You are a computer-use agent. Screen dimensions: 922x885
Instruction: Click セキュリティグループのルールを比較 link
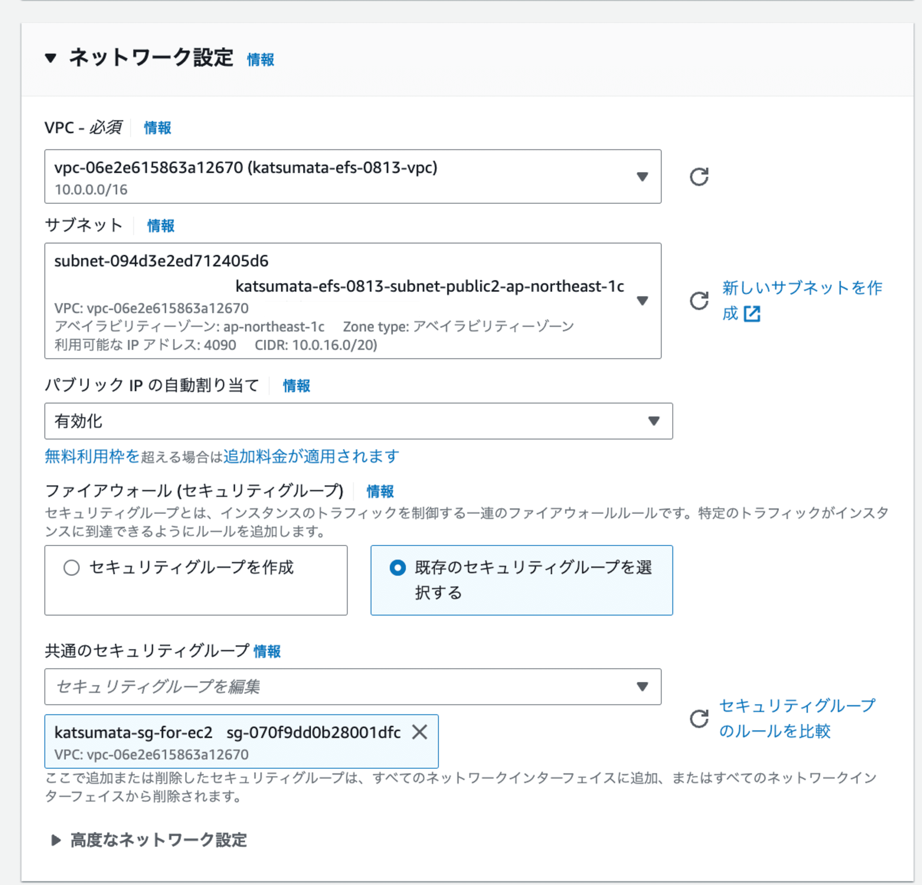797,718
